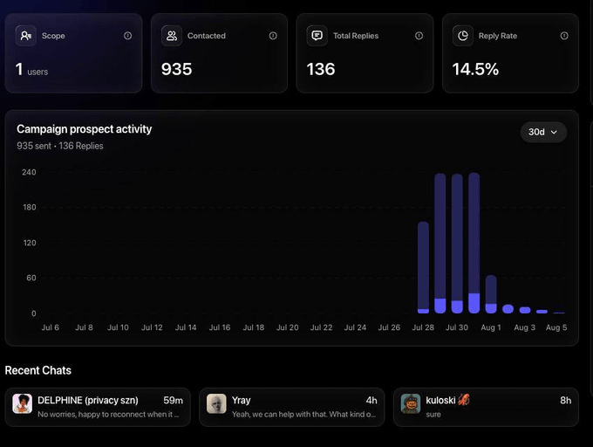Screen dimensions: 593x447
Task: Open info tooltip on Scope card
Action: pyautogui.click(x=128, y=36)
